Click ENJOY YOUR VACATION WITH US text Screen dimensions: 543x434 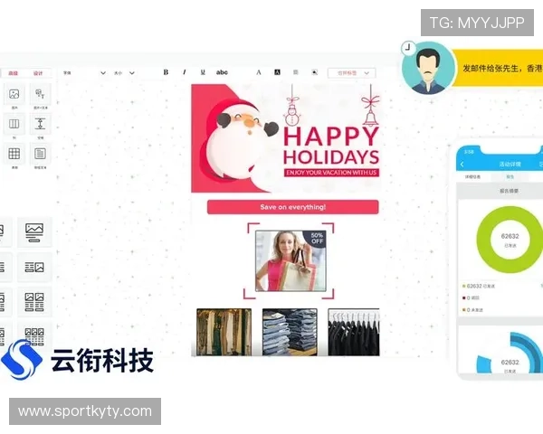331,173
